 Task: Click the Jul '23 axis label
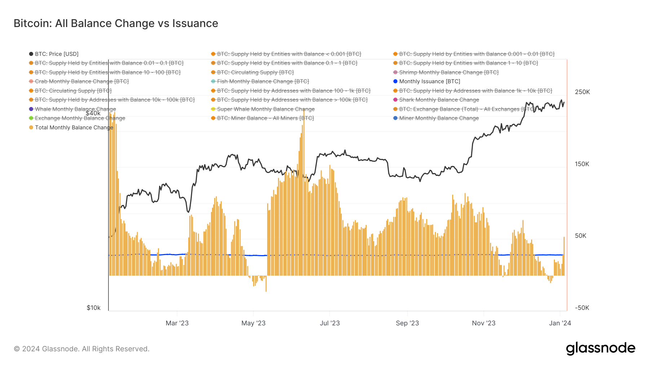click(x=330, y=323)
